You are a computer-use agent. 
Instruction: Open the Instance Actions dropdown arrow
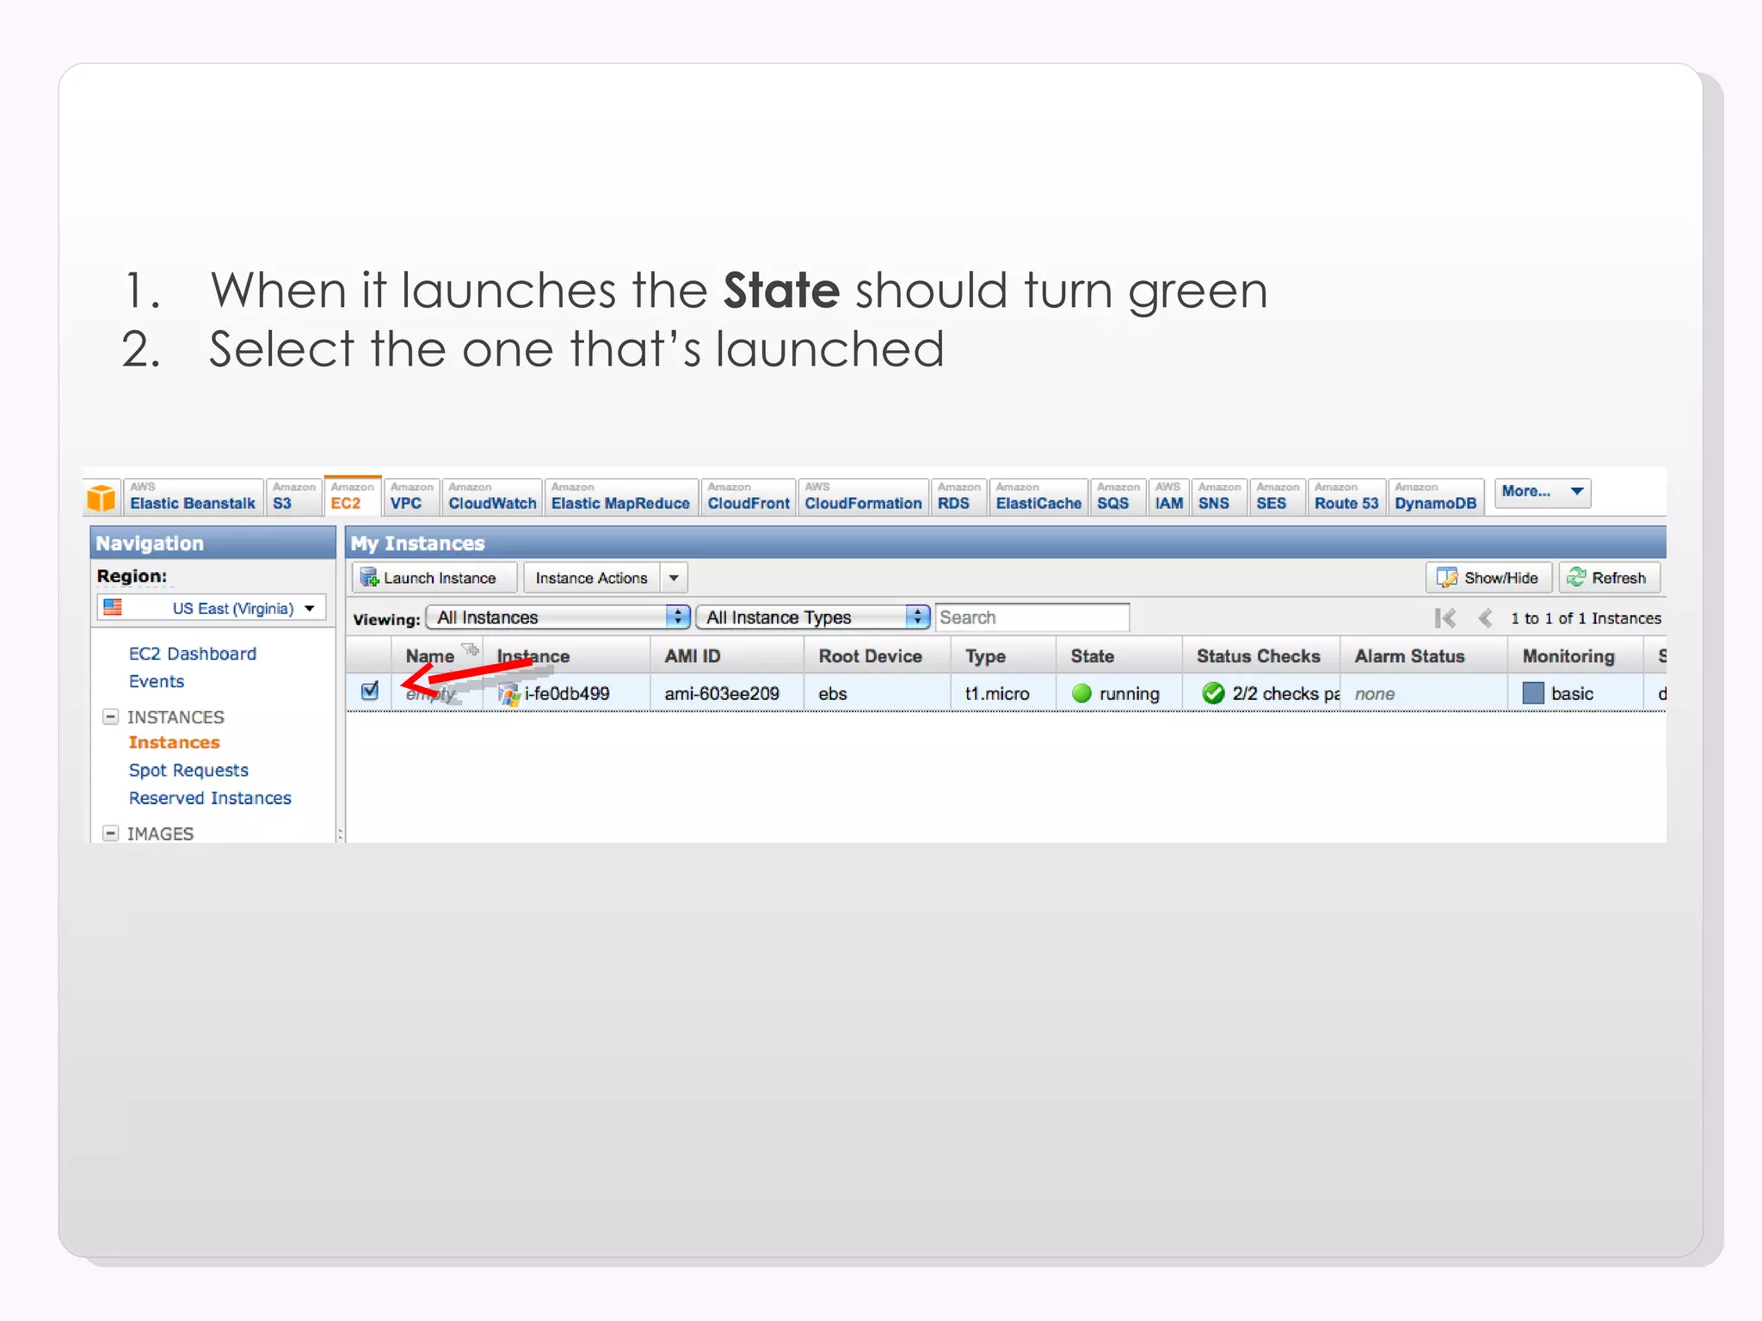(x=674, y=578)
